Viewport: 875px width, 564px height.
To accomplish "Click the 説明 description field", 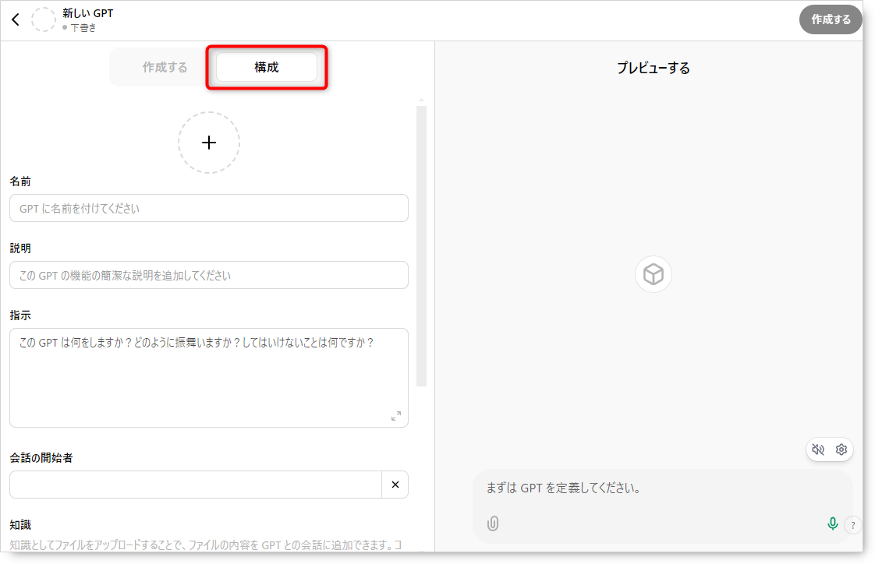I will pos(208,275).
